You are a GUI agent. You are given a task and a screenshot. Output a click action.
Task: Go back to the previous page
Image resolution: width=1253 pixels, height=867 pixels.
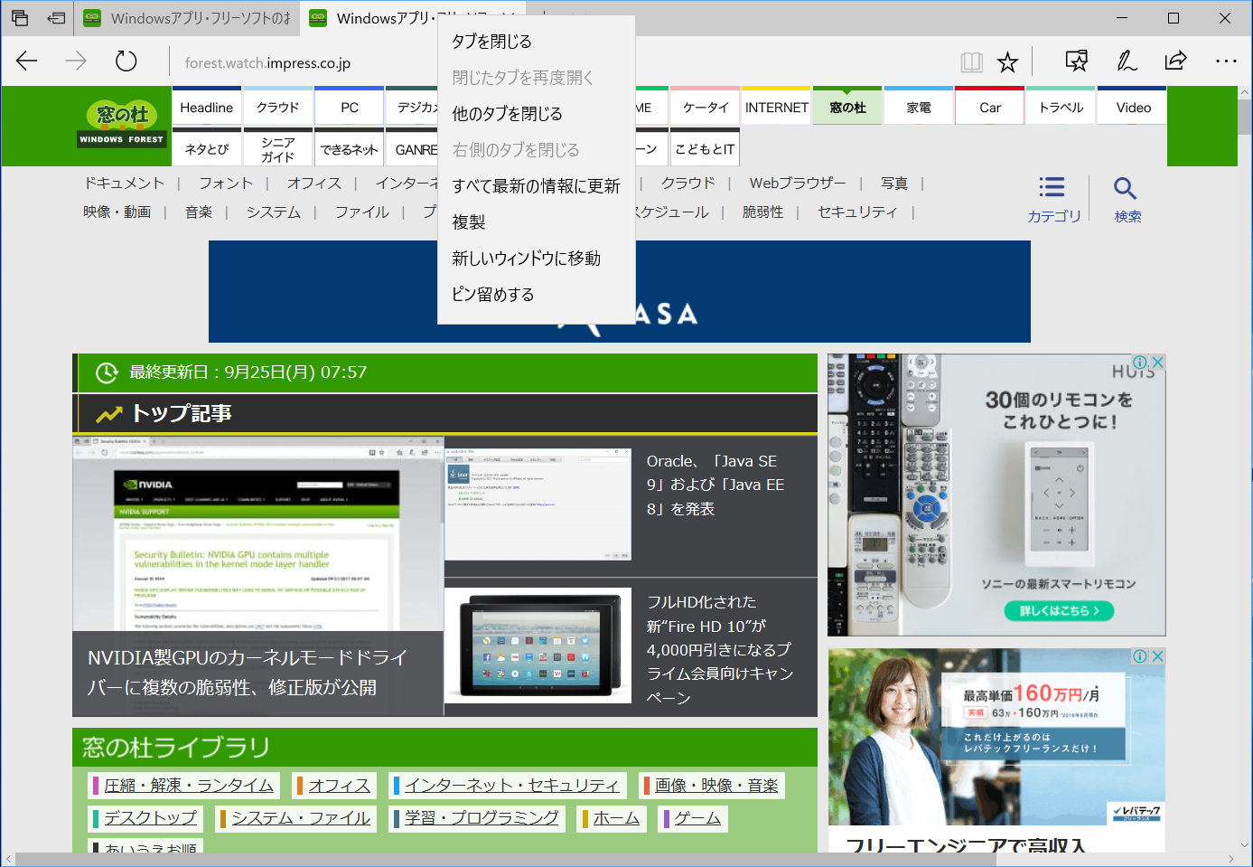pyautogui.click(x=26, y=61)
